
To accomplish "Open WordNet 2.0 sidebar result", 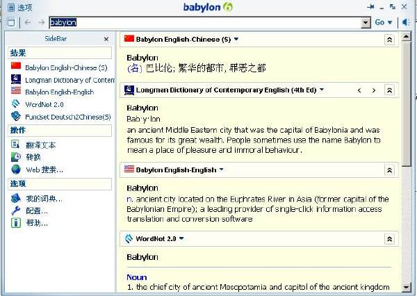I will (44, 104).
